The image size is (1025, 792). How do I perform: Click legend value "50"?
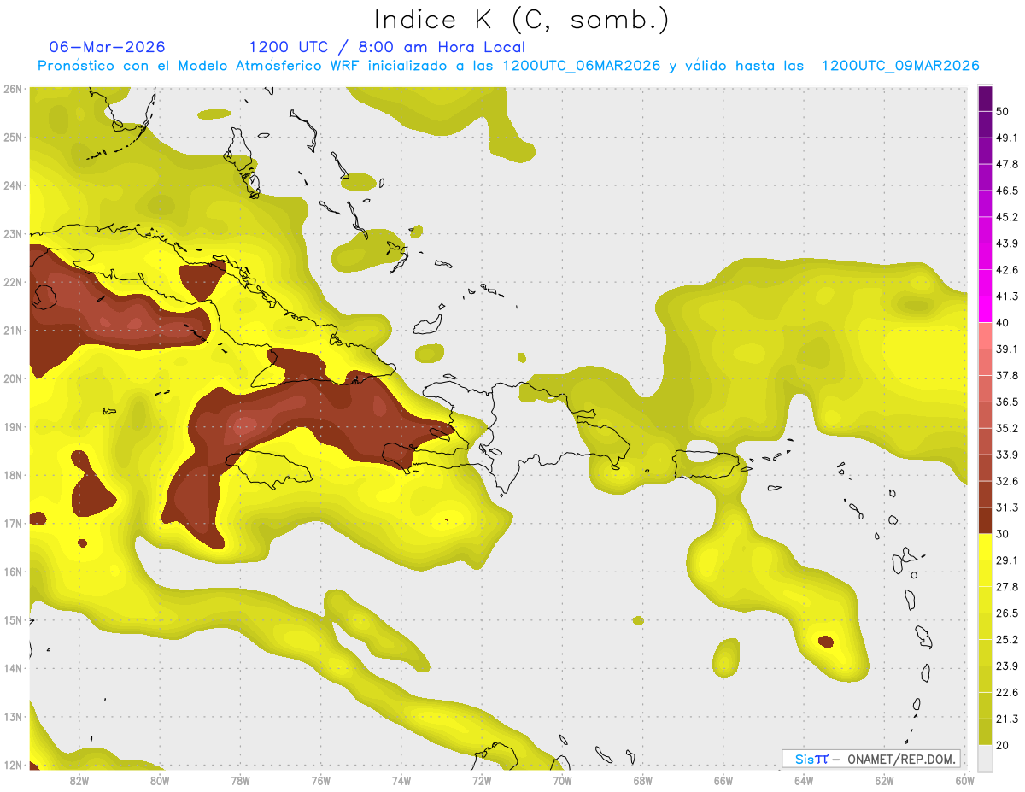(1003, 111)
